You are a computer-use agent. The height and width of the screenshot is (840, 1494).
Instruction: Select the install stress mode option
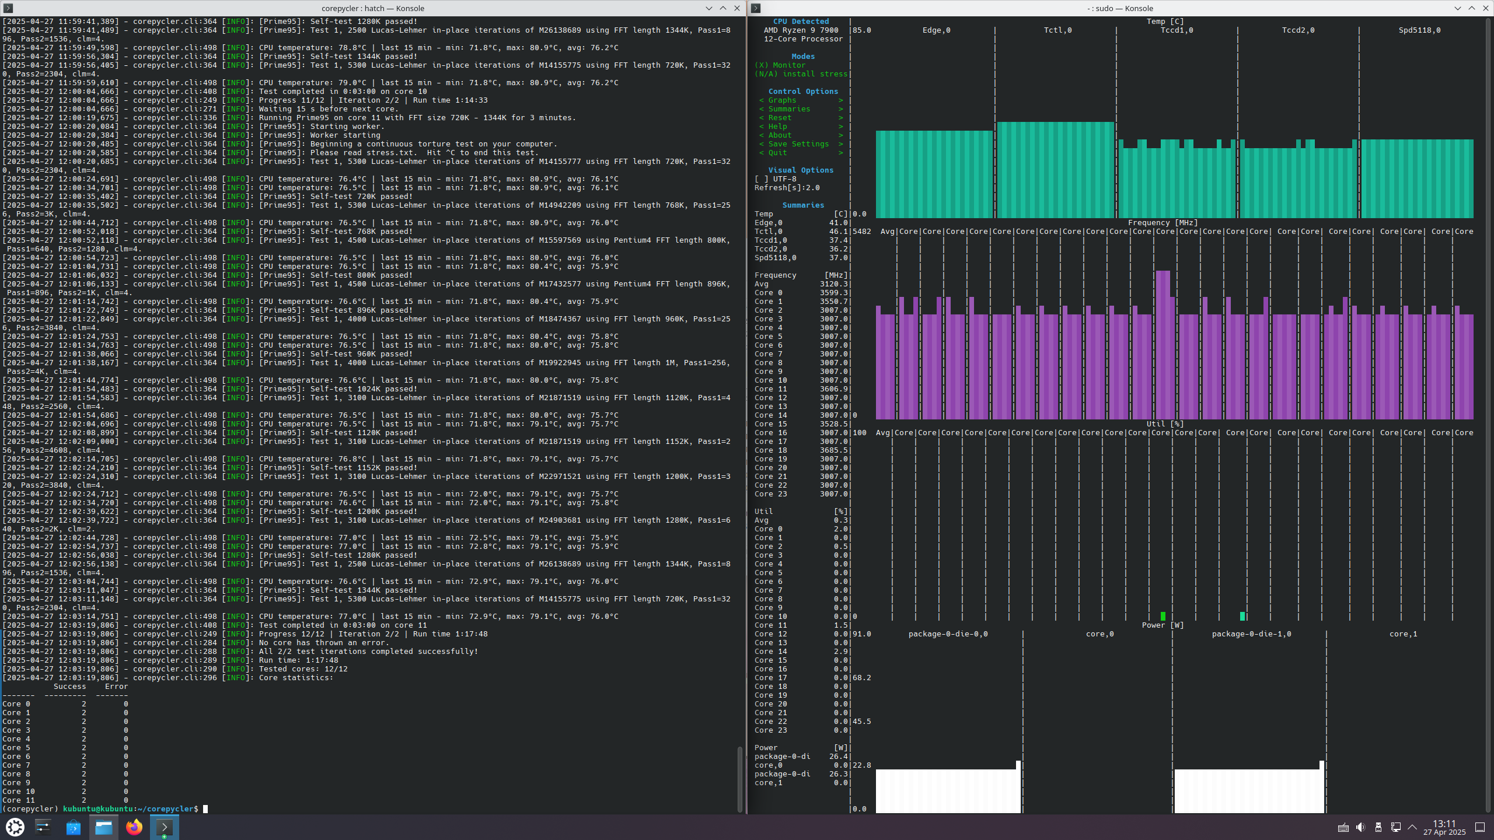[x=801, y=74]
